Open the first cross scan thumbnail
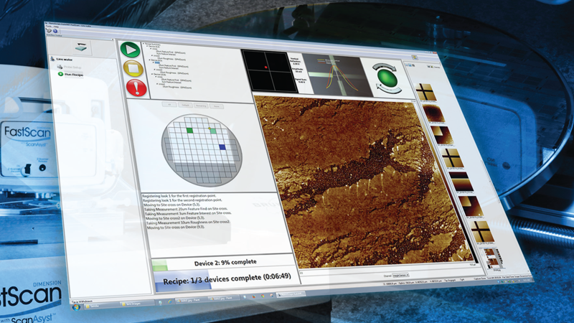 (426, 90)
